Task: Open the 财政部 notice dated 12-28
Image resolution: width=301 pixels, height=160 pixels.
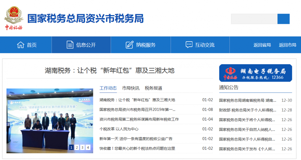Action: tap(247, 110)
